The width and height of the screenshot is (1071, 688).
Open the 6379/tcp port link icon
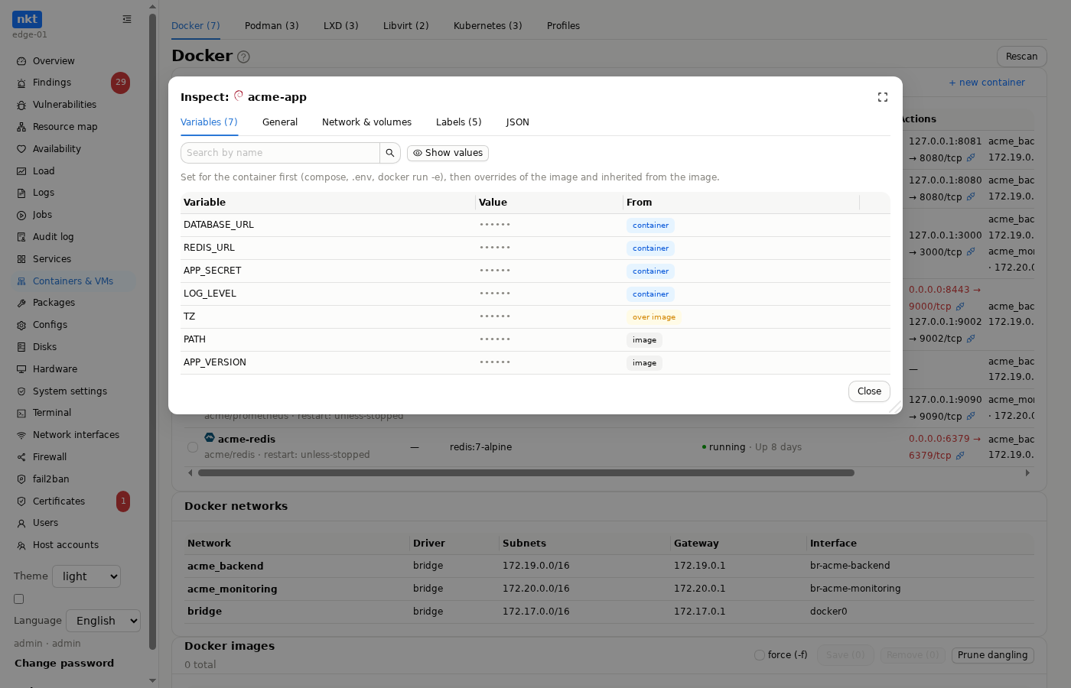click(960, 456)
